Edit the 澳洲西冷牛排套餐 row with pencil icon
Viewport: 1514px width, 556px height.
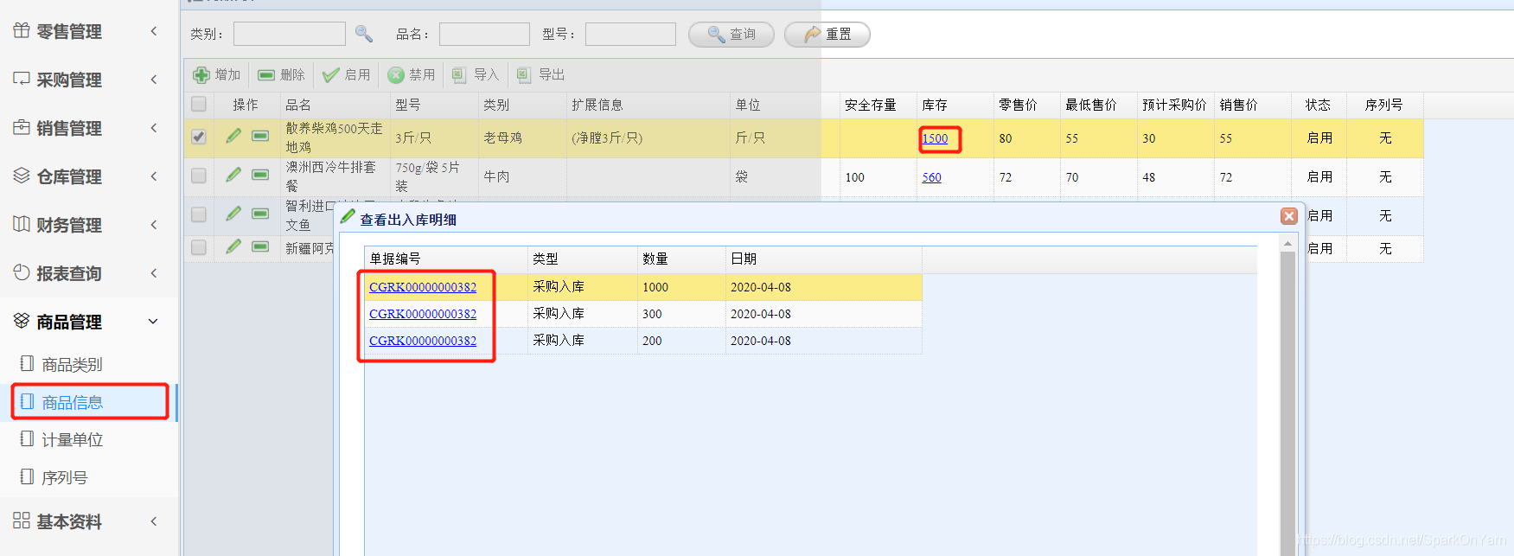[x=233, y=175]
